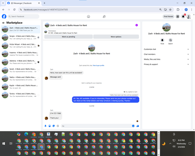Click the blue reply message bubble
The width and height of the screenshot is (195, 156).
(x=106, y=99)
